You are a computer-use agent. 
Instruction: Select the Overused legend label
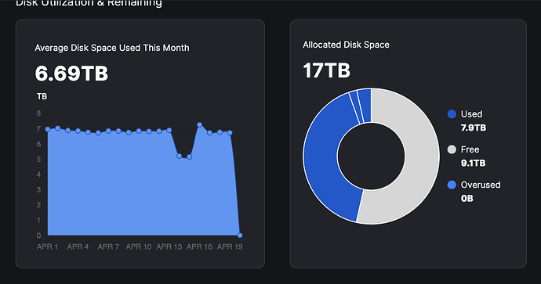481,185
